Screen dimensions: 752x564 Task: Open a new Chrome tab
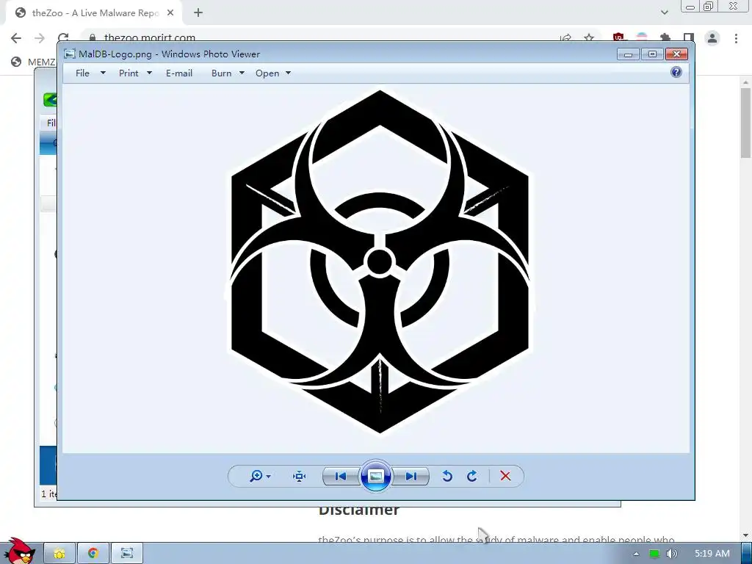[198, 13]
